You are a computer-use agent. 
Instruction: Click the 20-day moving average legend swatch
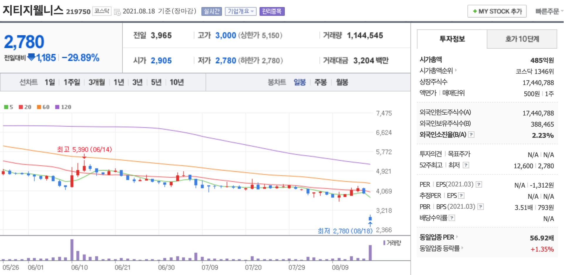(21, 107)
